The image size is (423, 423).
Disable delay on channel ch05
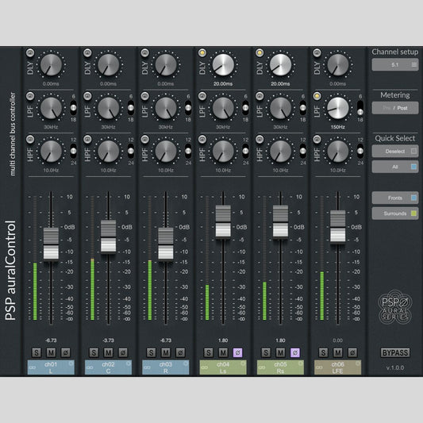click(x=260, y=52)
